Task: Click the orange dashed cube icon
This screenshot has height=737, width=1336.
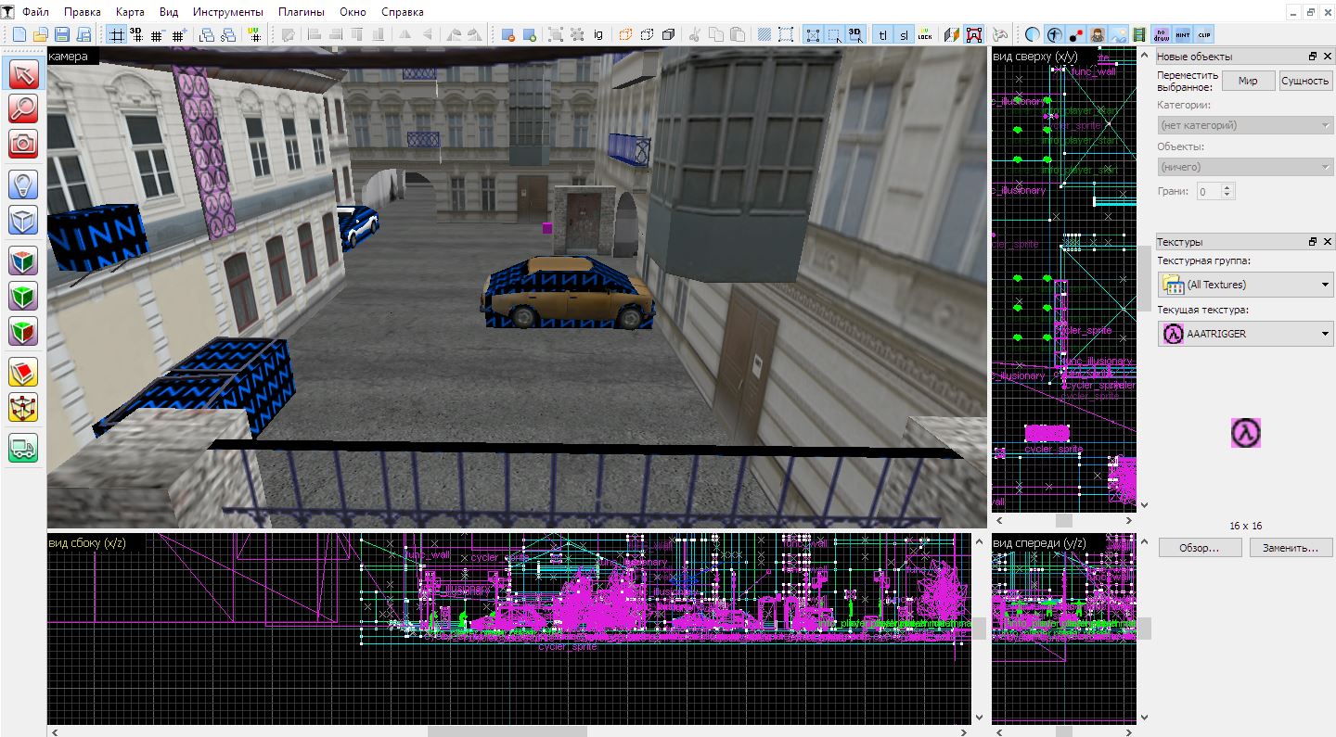Action: pos(624,34)
